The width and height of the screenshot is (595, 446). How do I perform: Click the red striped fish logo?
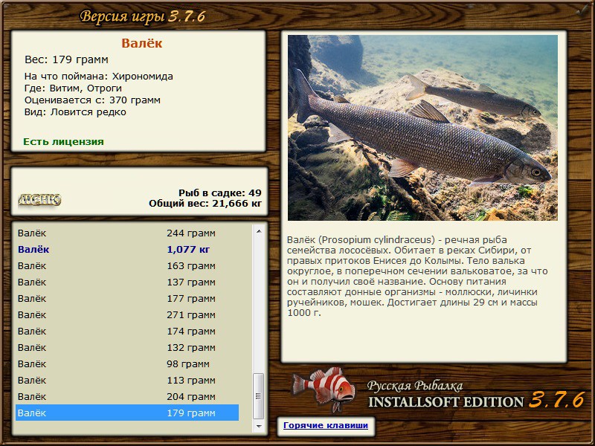(x=324, y=389)
